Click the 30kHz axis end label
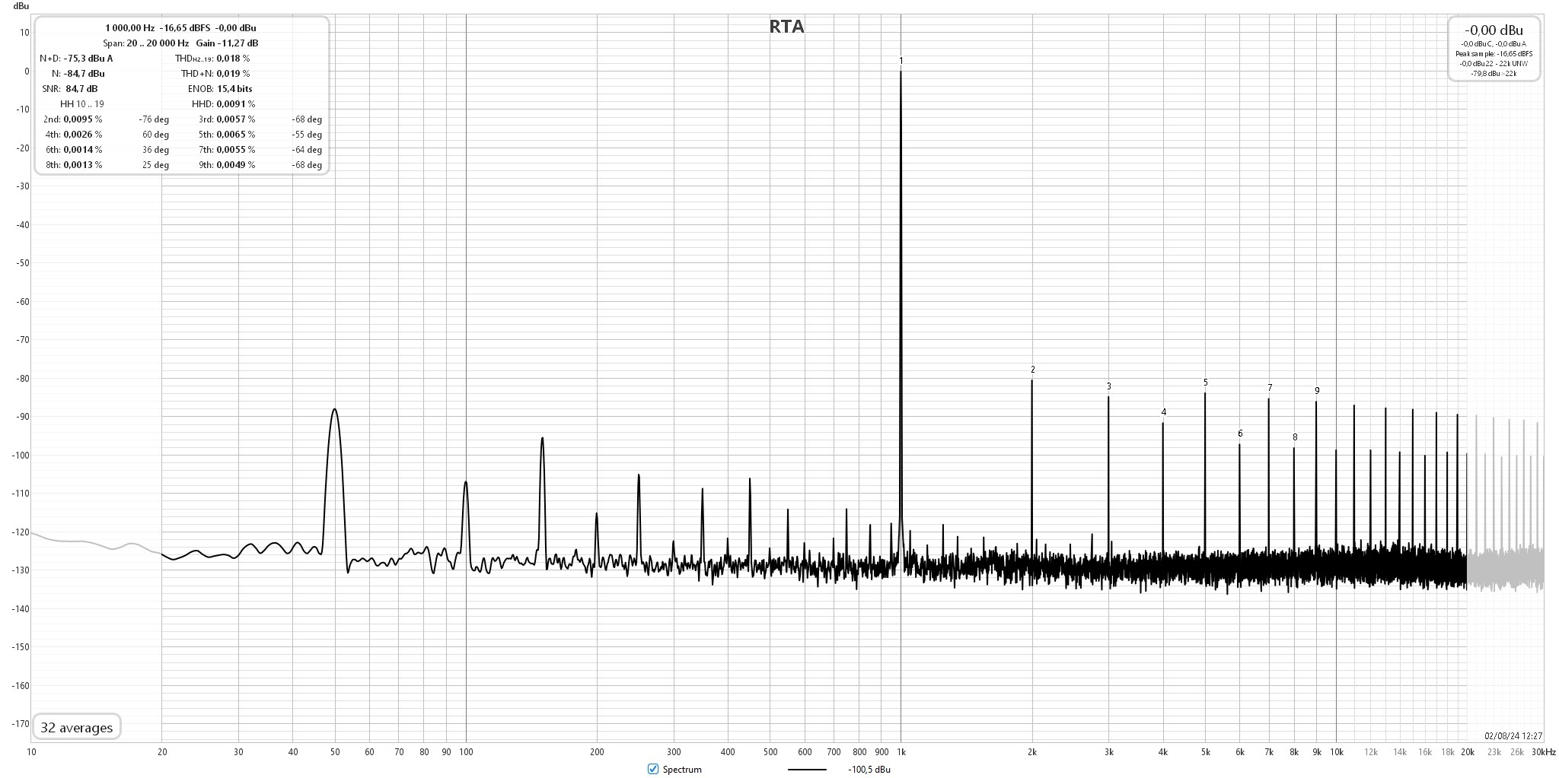1559x778 pixels. [x=1543, y=752]
